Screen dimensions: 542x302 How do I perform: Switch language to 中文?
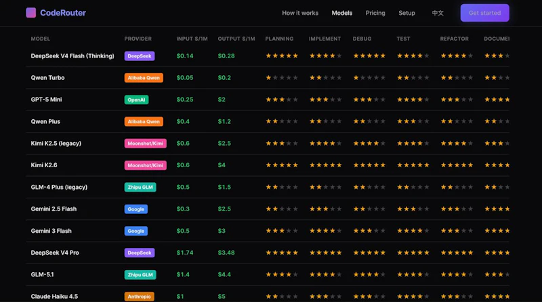pyautogui.click(x=438, y=13)
